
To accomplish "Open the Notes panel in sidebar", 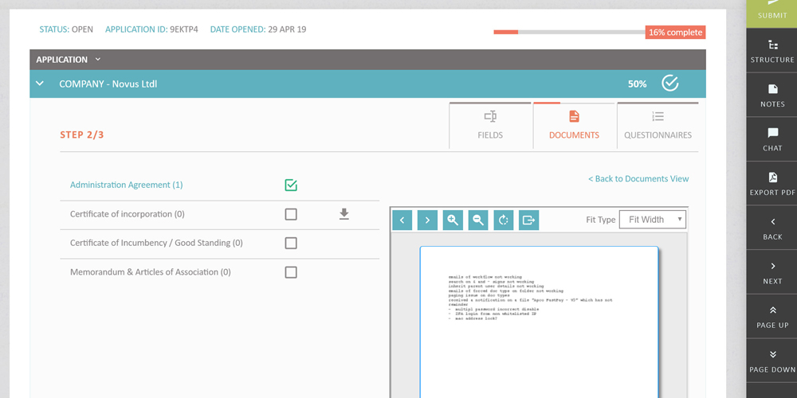I will tap(771, 95).
